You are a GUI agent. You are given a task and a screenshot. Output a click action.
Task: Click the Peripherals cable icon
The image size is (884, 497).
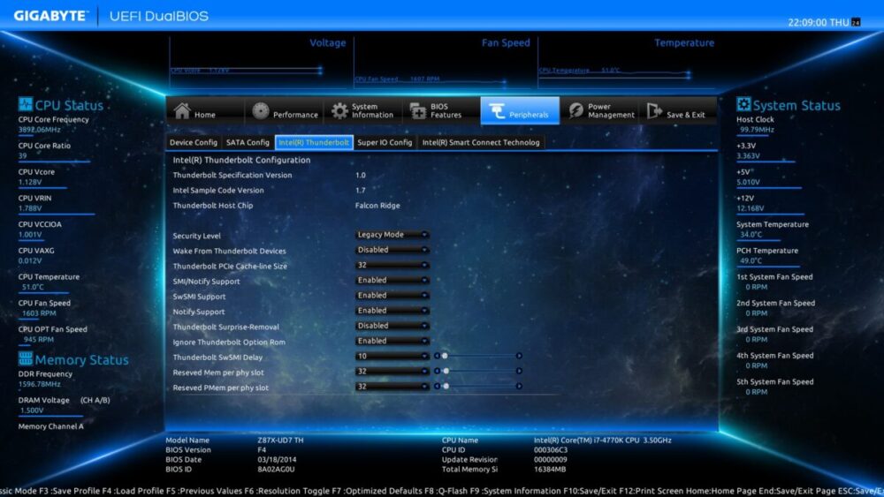497,111
